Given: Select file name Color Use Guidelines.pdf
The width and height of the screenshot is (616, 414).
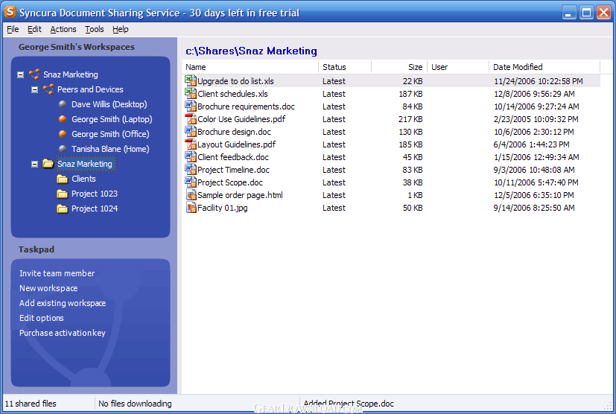Looking at the screenshot, I should pyautogui.click(x=241, y=119).
